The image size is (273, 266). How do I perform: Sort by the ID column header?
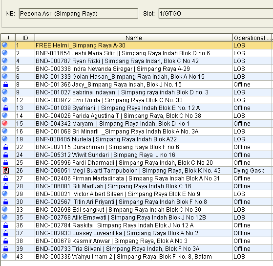(x=25, y=38)
